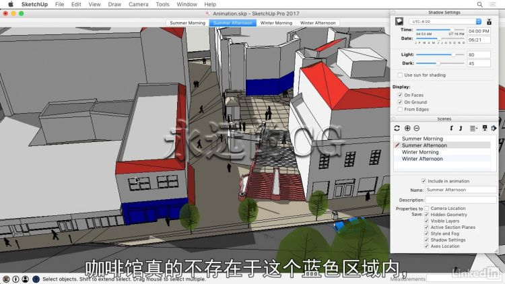This screenshot has height=284, width=505.
Task: Adjust the Light slider handle
Action: [x=453, y=55]
